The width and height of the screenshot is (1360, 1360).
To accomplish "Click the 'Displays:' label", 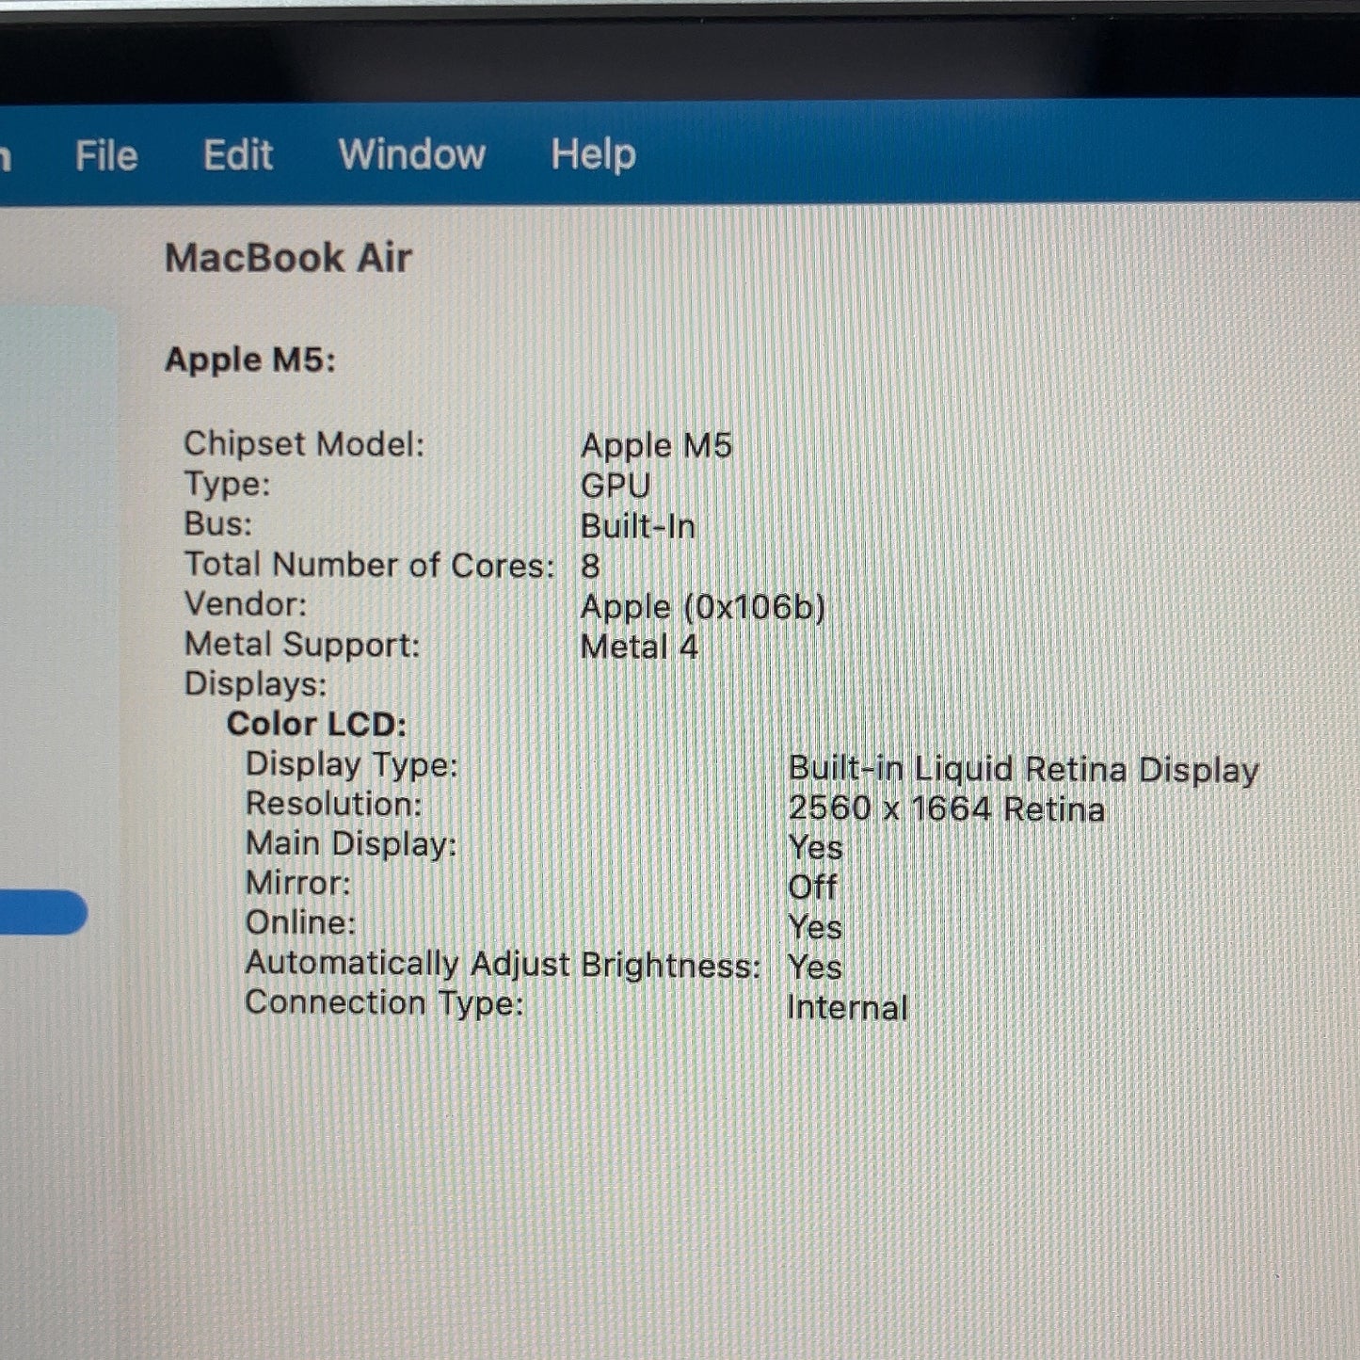I will 255,684.
